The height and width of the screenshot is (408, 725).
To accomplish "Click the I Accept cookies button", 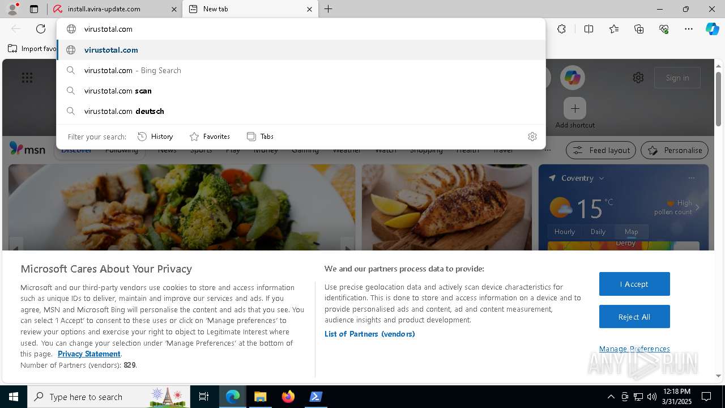I will point(634,284).
